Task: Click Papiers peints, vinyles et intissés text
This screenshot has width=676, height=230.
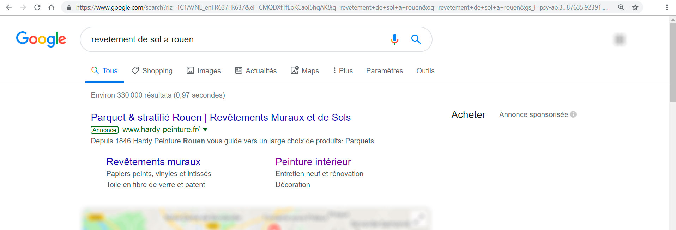Action: point(159,174)
